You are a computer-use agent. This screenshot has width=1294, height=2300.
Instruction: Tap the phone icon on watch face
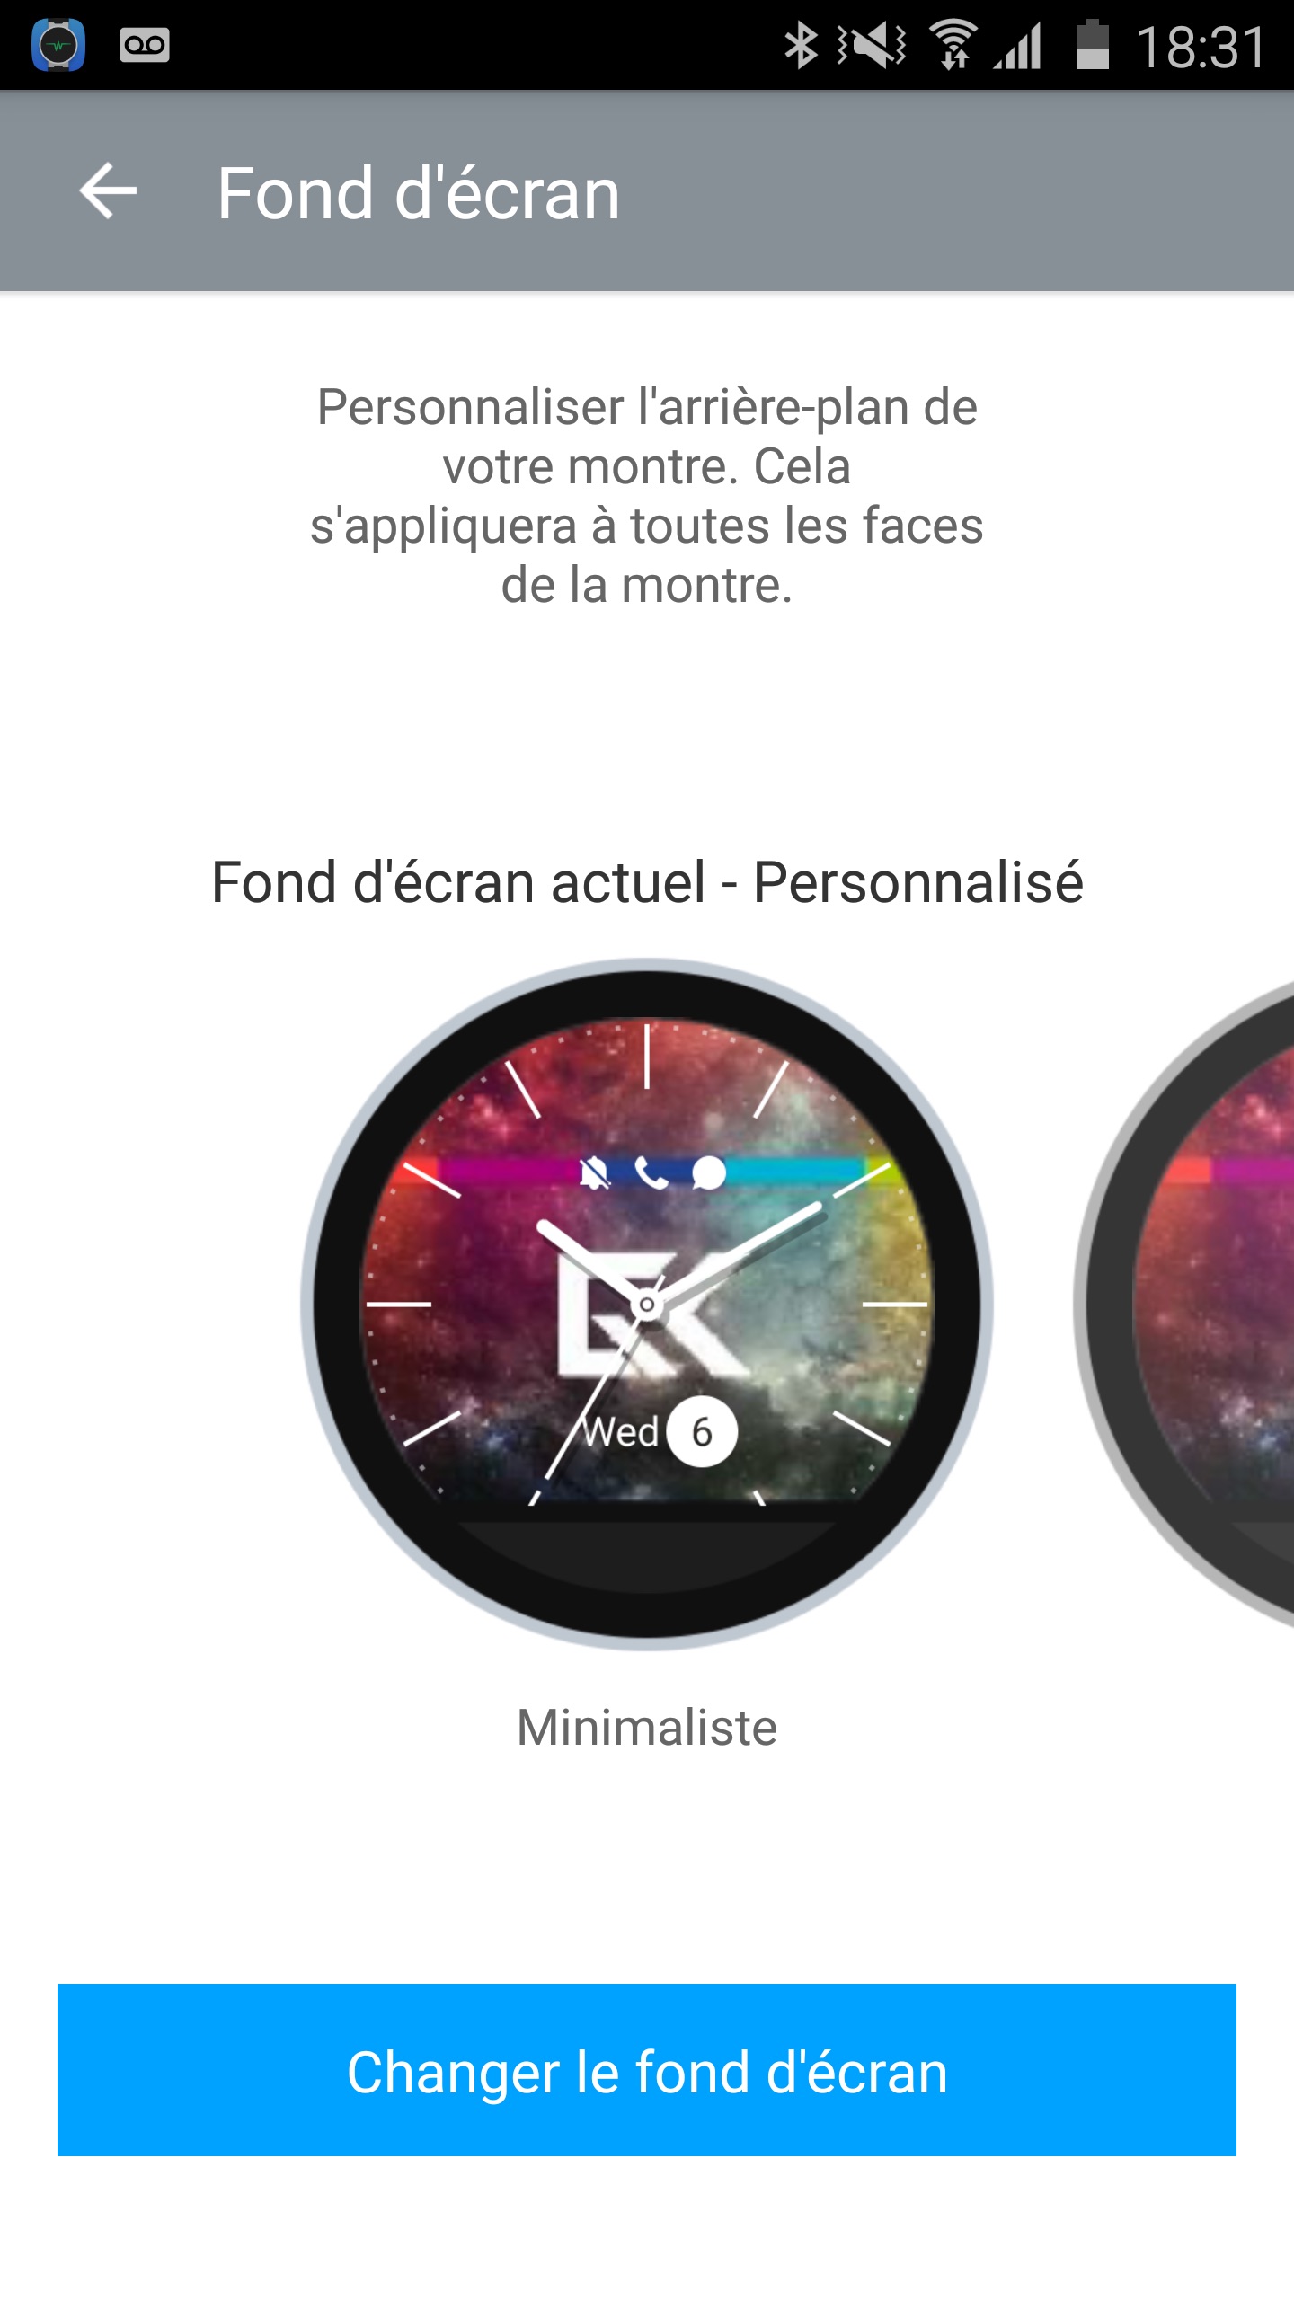click(651, 1172)
